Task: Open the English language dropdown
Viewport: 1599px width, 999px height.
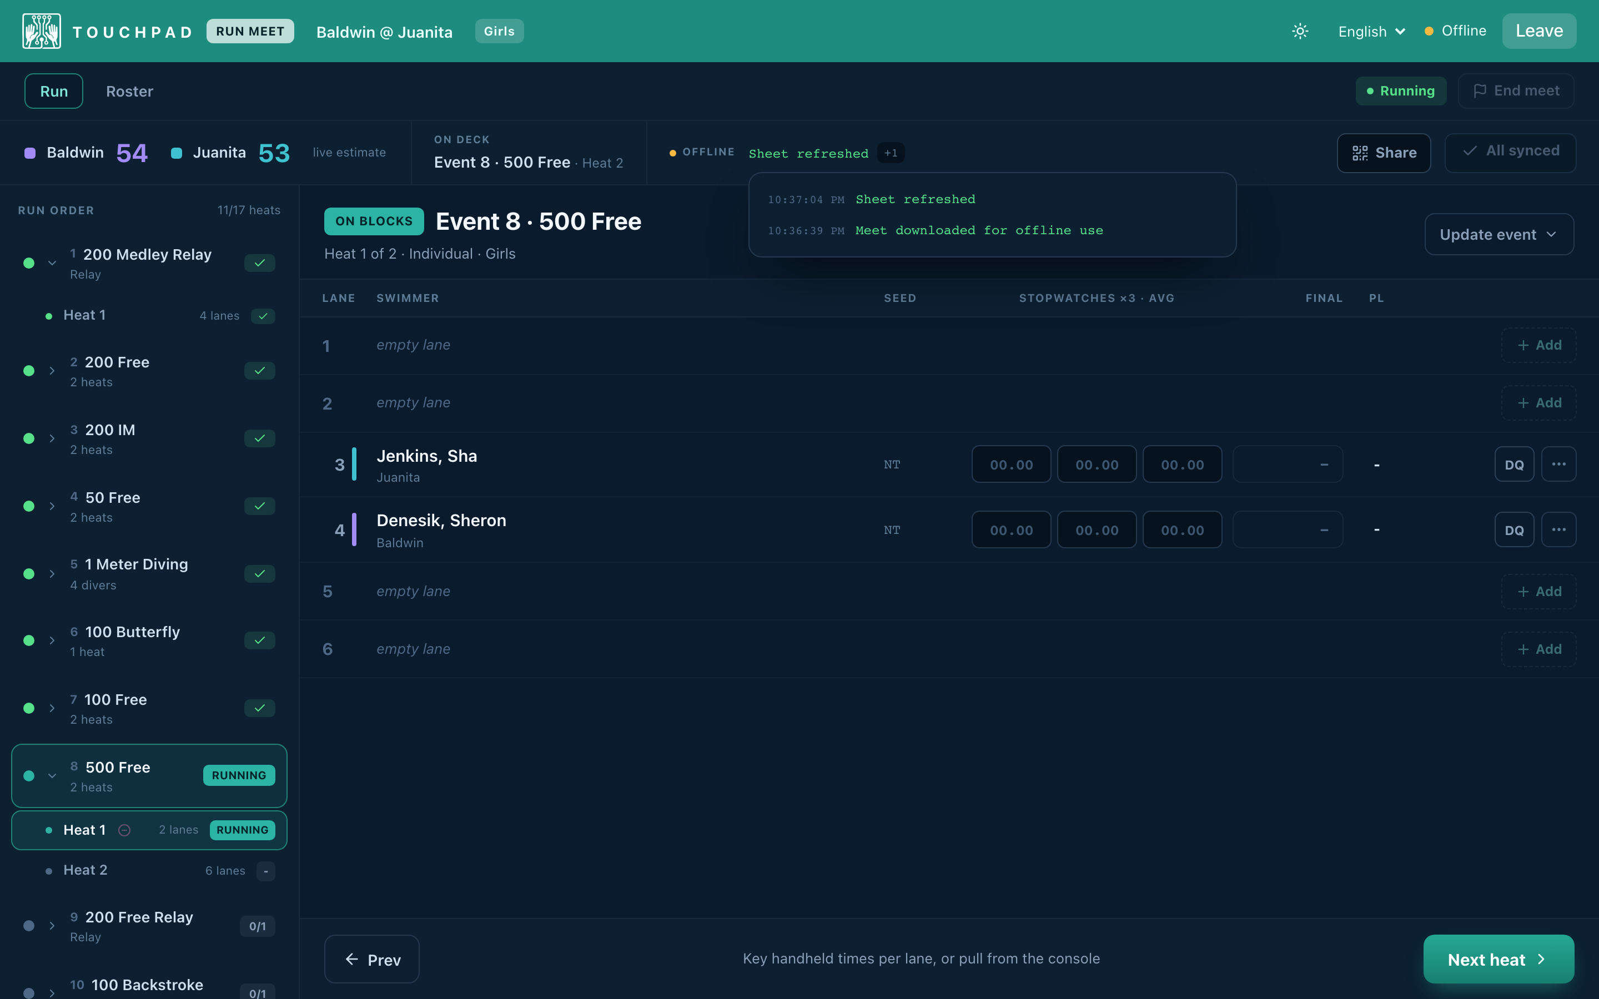Action: pyautogui.click(x=1371, y=31)
